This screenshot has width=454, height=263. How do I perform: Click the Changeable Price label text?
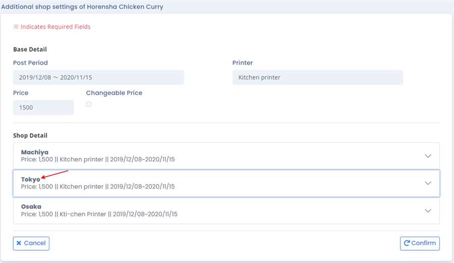(114, 93)
